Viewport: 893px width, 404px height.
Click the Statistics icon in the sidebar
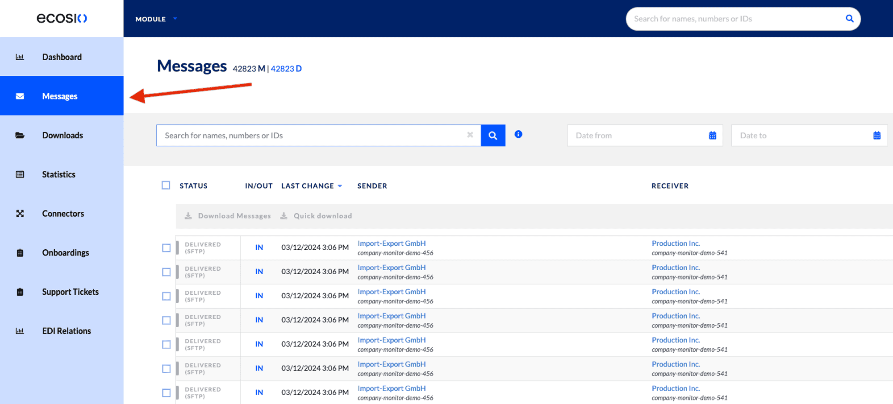(20, 174)
